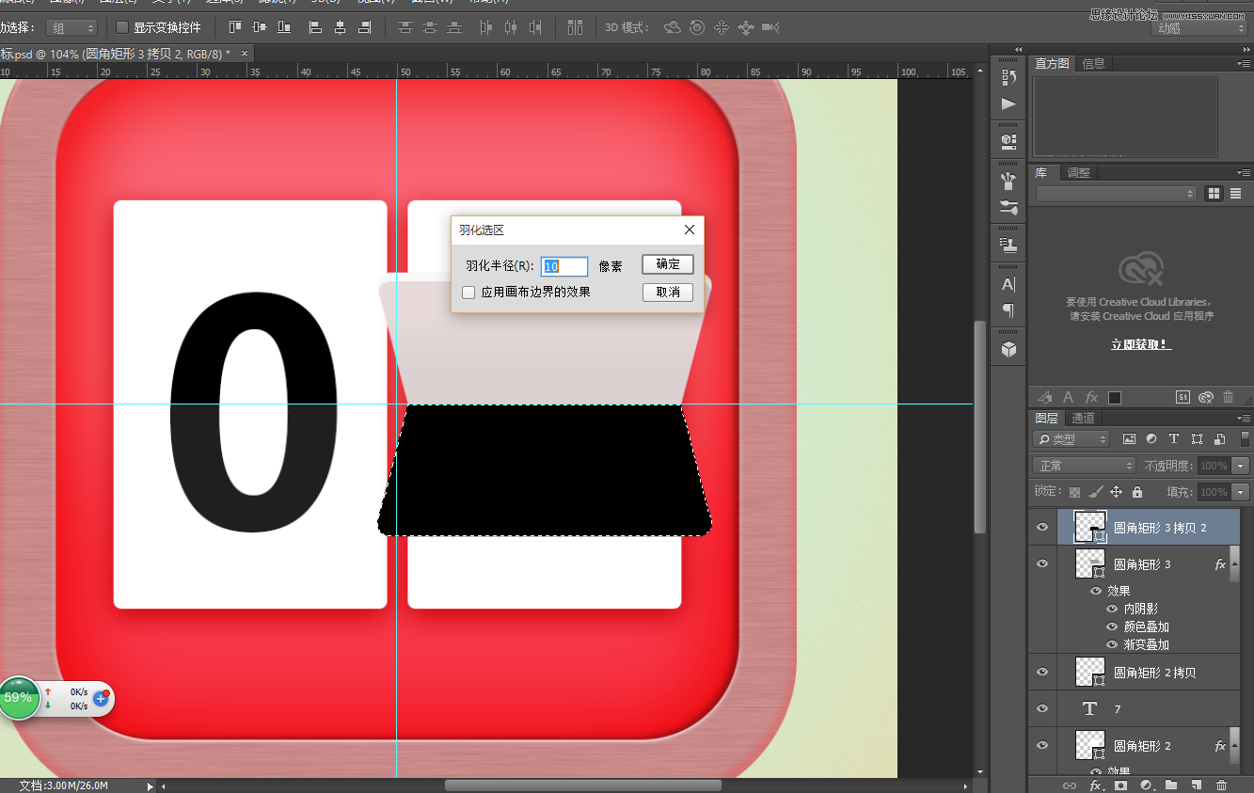
Task: Click the add layer mask icon
Action: pyautogui.click(x=1120, y=785)
